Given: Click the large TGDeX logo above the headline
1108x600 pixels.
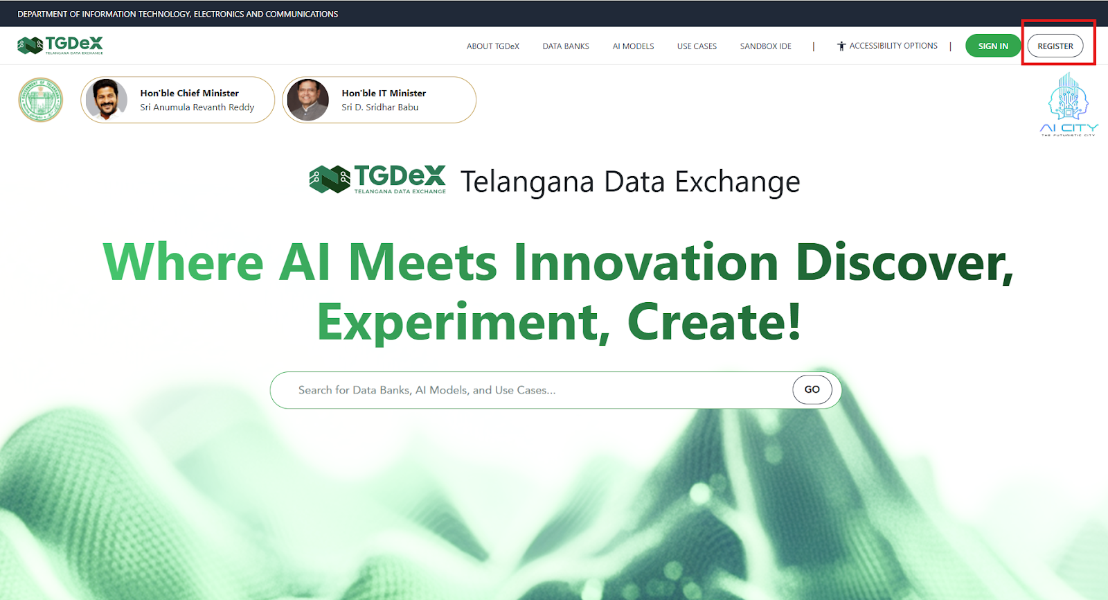Looking at the screenshot, I should click(x=377, y=179).
